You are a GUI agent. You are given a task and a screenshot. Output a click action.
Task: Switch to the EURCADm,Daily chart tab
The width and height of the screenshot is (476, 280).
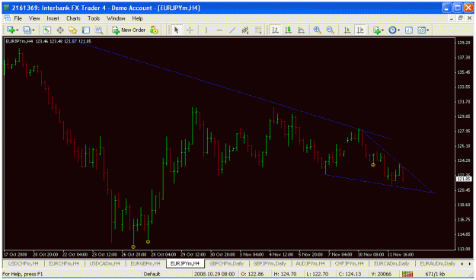[x=391, y=263]
